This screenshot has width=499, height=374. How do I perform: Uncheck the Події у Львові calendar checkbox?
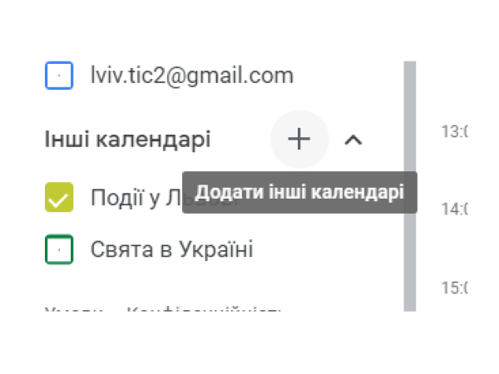[x=59, y=197]
